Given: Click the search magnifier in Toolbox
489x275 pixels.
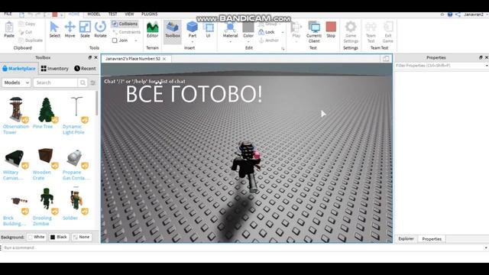Looking at the screenshot, I should [x=83, y=82].
